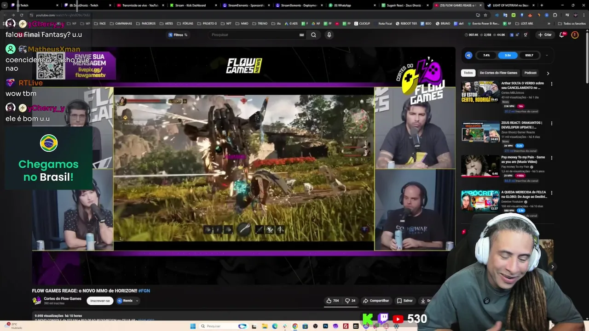Save video with Salvar button
The height and width of the screenshot is (331, 589).
(405, 301)
